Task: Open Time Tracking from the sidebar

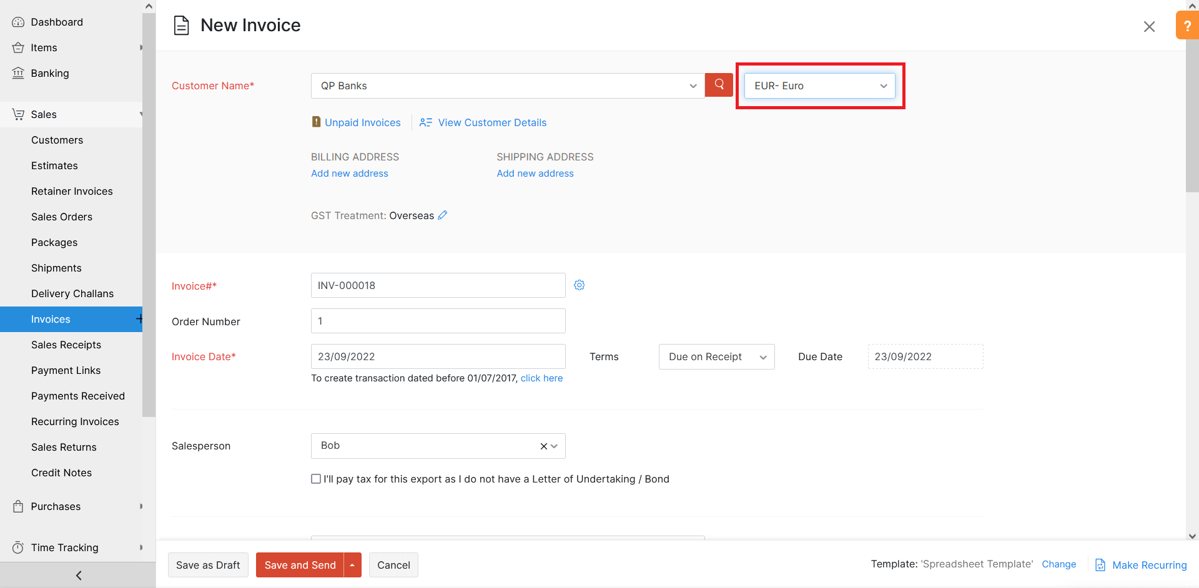Action: (x=65, y=547)
